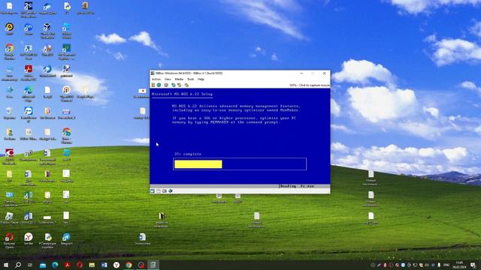This screenshot has height=270, width=481.
Task: Open Microsoft Edge from the taskbar
Action: tap(55, 265)
